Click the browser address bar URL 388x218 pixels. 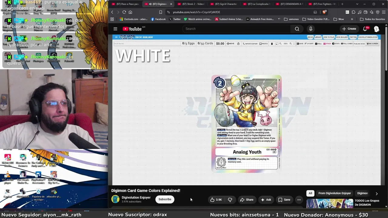(196, 12)
